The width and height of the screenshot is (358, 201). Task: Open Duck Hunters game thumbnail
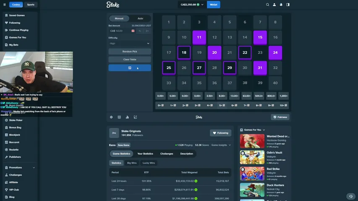coord(252,190)
